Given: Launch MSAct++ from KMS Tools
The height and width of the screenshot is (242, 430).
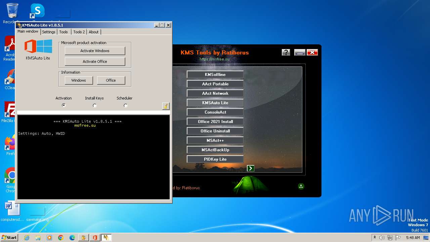Looking at the screenshot, I should click(x=215, y=140).
